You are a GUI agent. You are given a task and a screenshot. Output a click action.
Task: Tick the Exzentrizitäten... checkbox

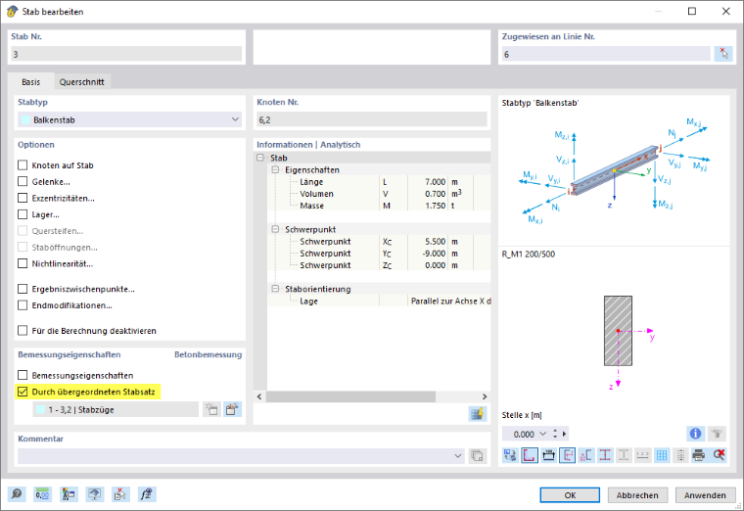point(23,198)
